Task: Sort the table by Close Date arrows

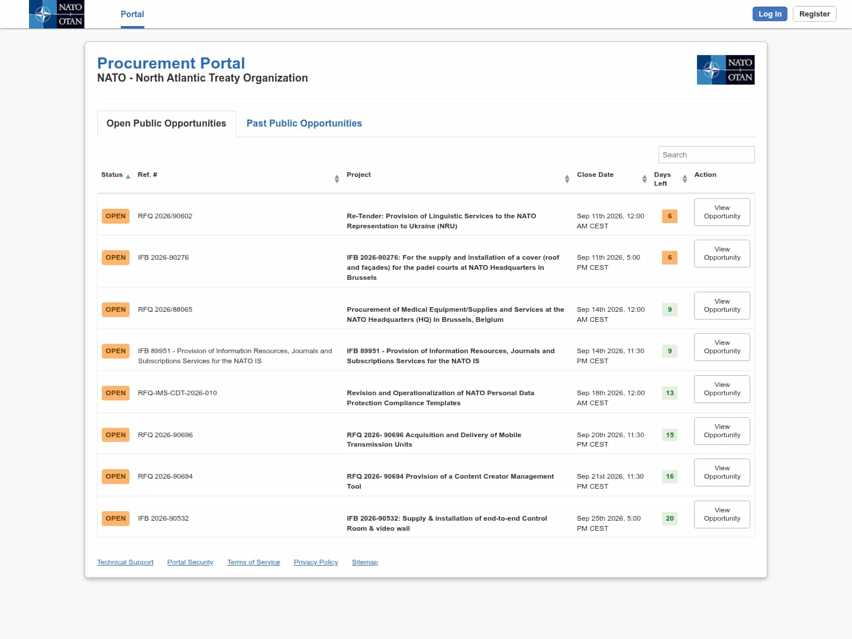Action: point(644,179)
